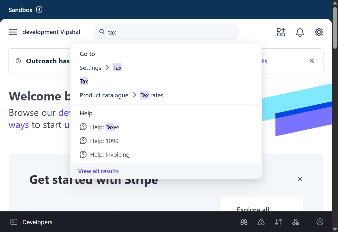Click the help icon beside Help: Taxes
338x232 pixels.
pyautogui.click(x=83, y=127)
